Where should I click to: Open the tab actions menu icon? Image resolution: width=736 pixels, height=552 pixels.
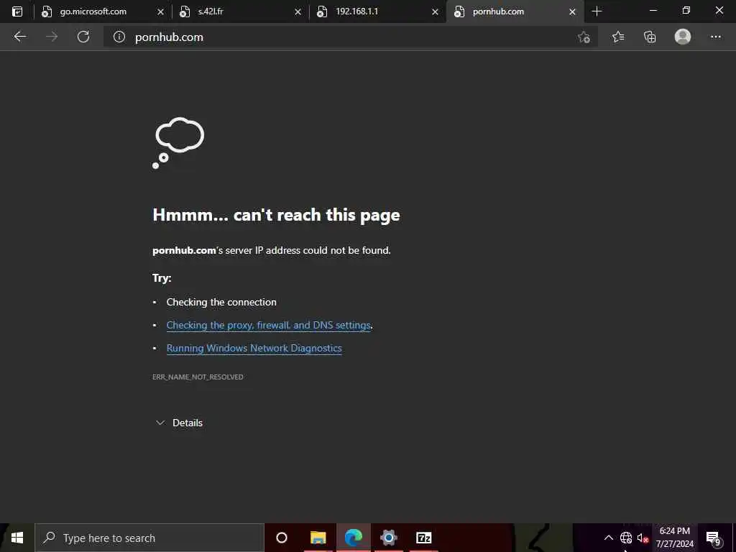point(17,11)
